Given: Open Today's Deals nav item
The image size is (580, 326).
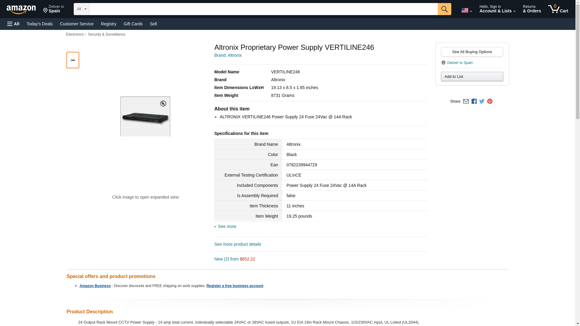Looking at the screenshot, I should coord(40,24).
